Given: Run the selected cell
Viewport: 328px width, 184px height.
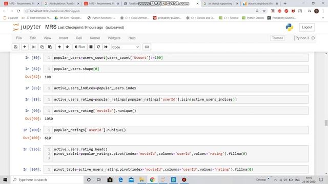Looking at the screenshot, I should 80,47.
